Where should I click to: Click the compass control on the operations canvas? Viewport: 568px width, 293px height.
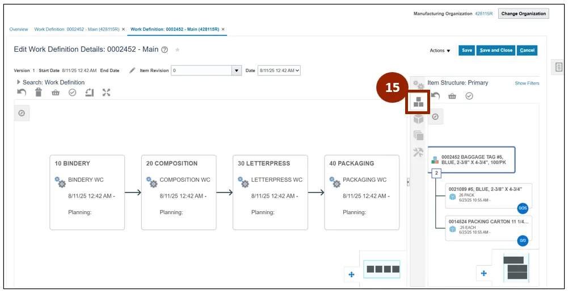(22, 113)
